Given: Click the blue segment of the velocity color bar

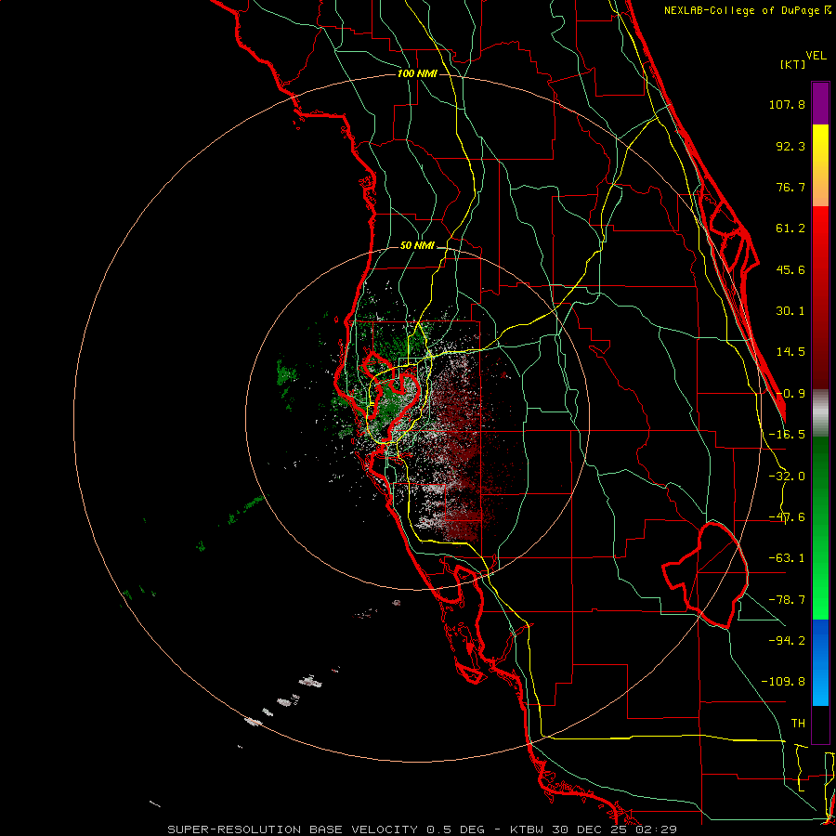Looking at the screenshot, I should pos(820,662).
